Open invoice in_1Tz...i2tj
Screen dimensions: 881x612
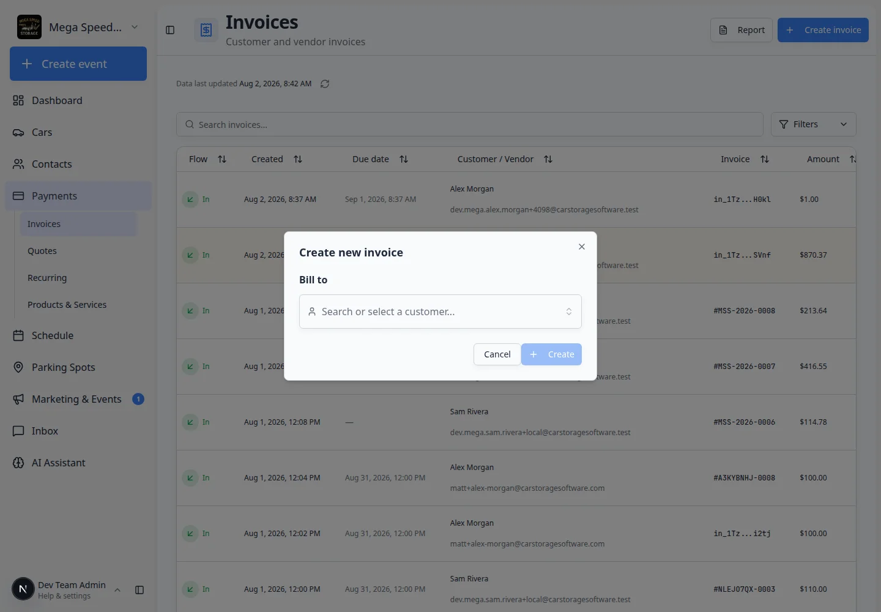[x=742, y=534]
